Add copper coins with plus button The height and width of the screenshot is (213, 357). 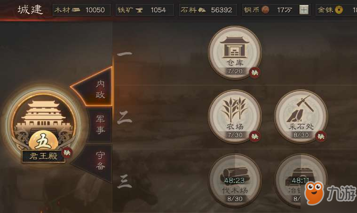point(304,10)
